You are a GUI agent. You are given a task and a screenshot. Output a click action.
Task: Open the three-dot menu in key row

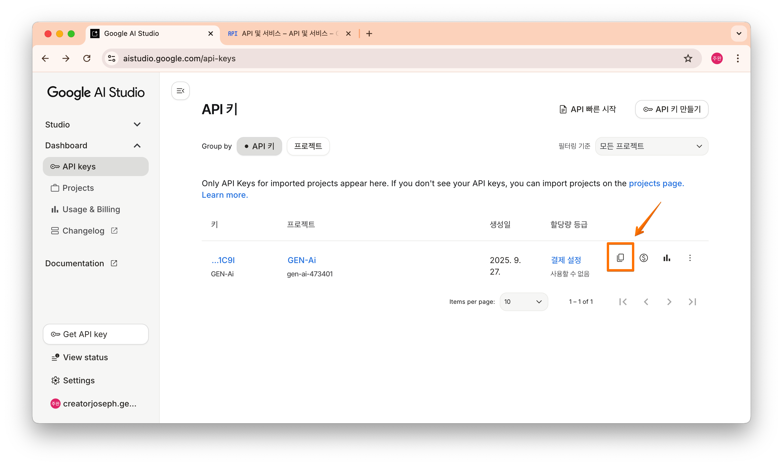click(690, 258)
